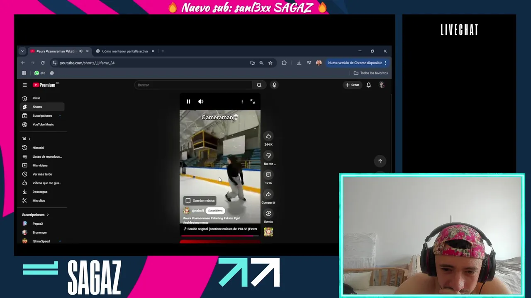Expand the Suscripciones section header

click(x=35, y=215)
